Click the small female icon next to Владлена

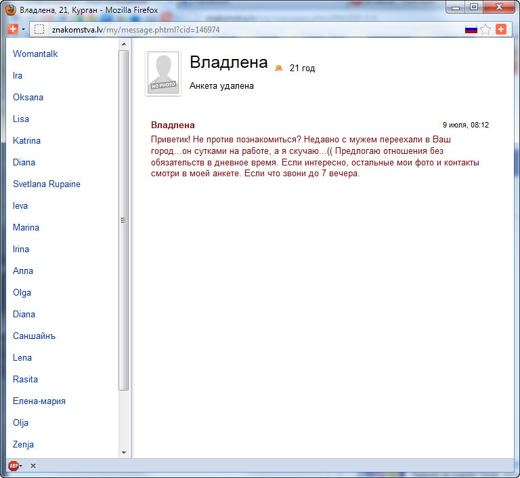point(278,68)
